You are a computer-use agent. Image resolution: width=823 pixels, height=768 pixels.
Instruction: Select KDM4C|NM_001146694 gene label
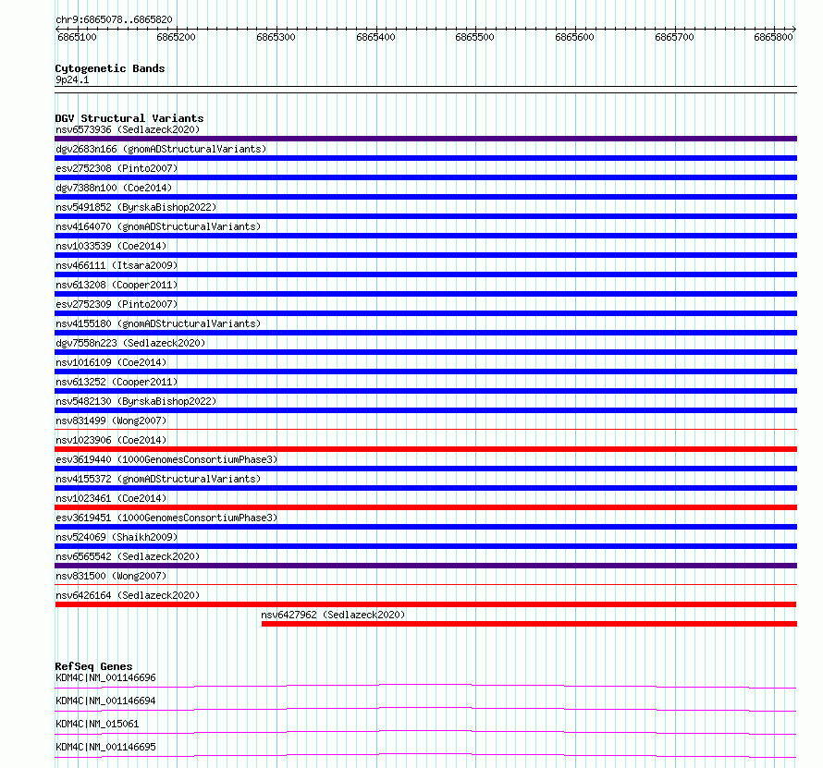coord(105,701)
